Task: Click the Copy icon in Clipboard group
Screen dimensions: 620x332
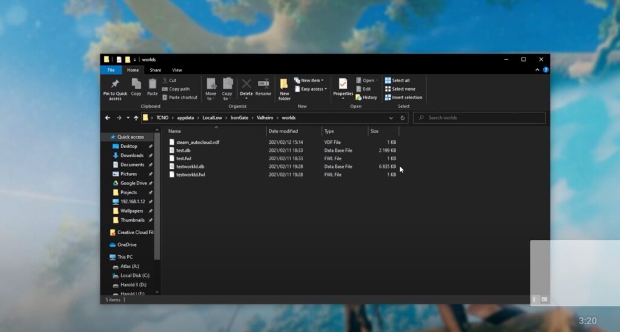Action: 136,84
